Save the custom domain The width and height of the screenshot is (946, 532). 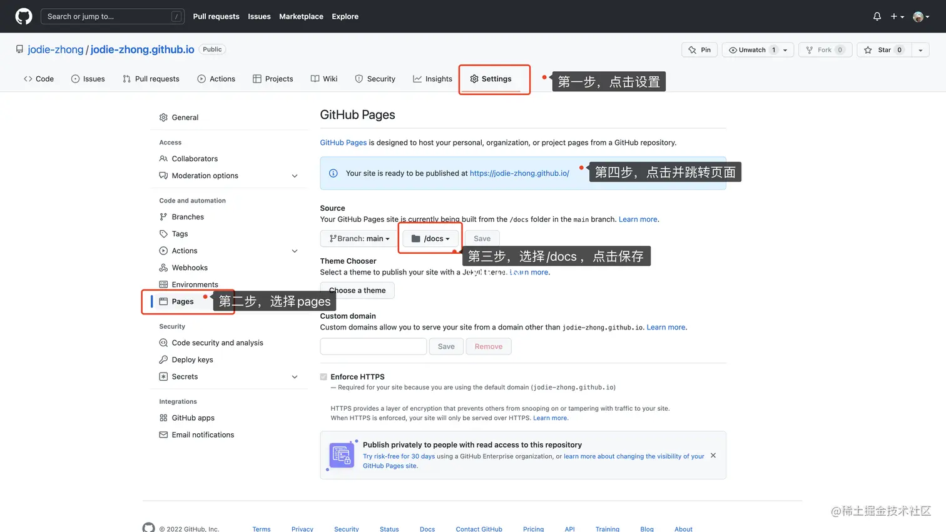(x=446, y=346)
